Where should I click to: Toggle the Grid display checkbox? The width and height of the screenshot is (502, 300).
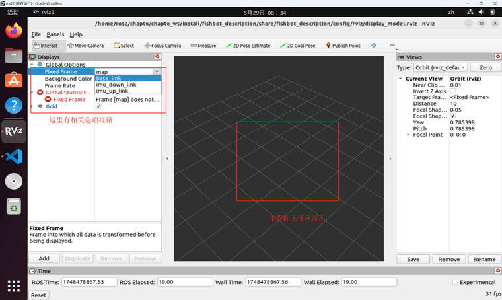coord(98,106)
